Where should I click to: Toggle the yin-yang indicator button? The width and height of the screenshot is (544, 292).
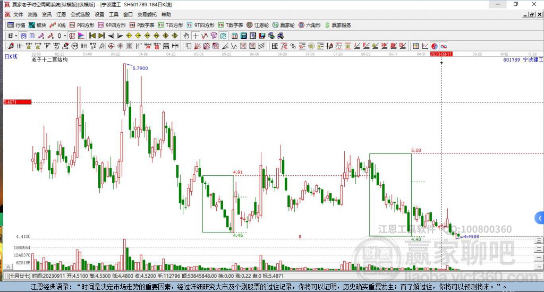click(434, 46)
